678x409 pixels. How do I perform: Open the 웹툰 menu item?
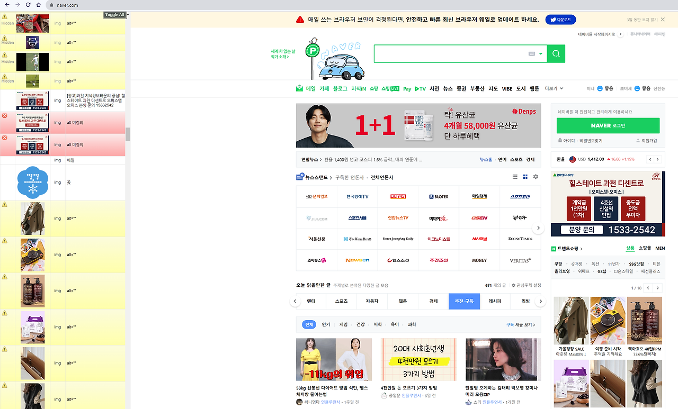(x=534, y=88)
